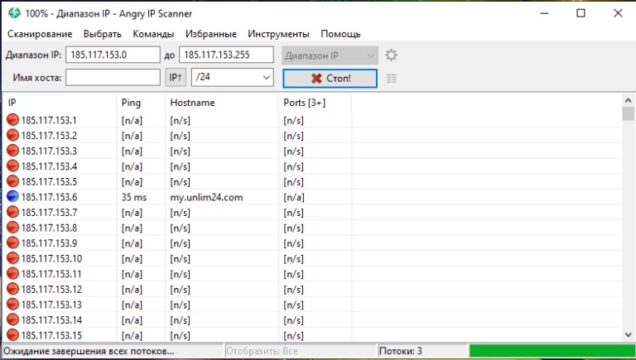The width and height of the screenshot is (636, 360).
Task: Click blue alive icon for 185.117.153.6
Action: (13, 197)
